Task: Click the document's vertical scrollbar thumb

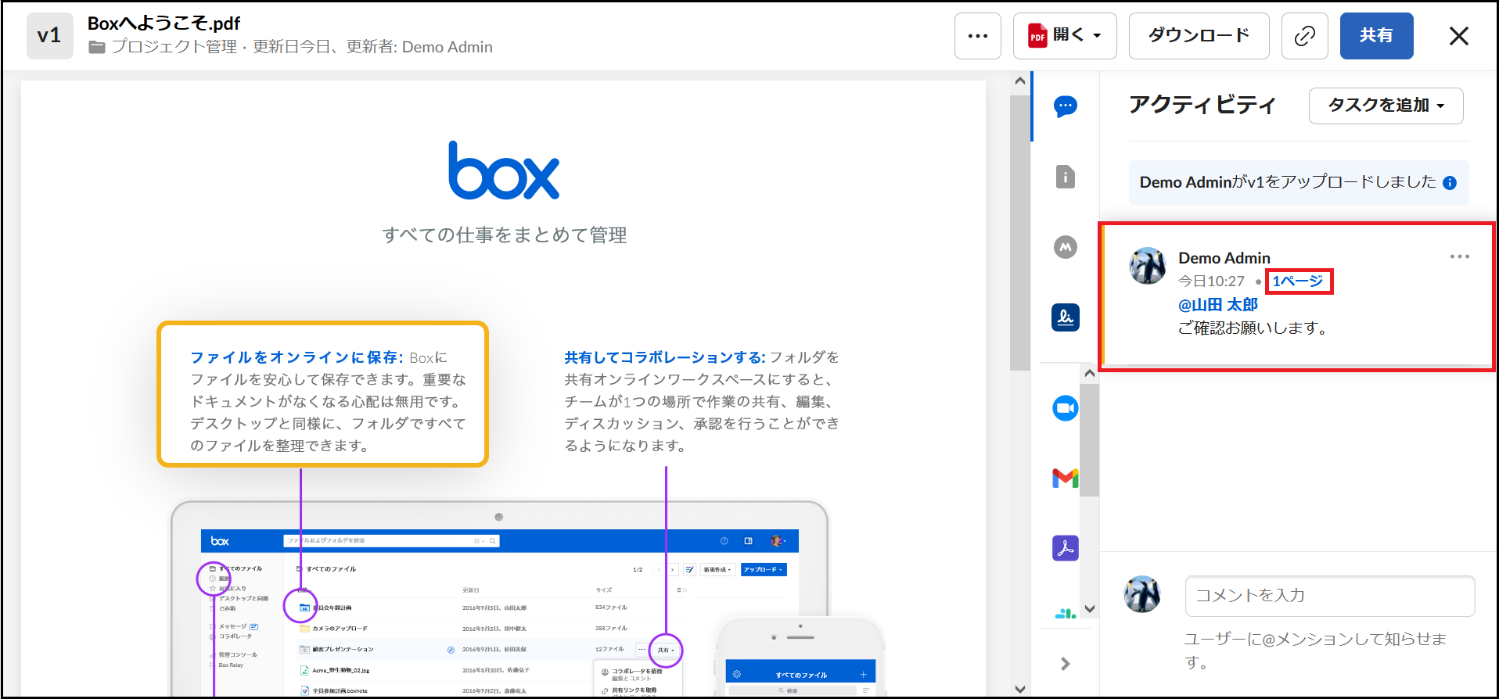Action: [x=1019, y=233]
